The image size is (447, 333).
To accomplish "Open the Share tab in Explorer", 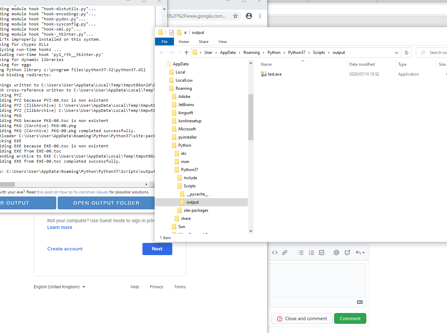I will (x=203, y=41).
